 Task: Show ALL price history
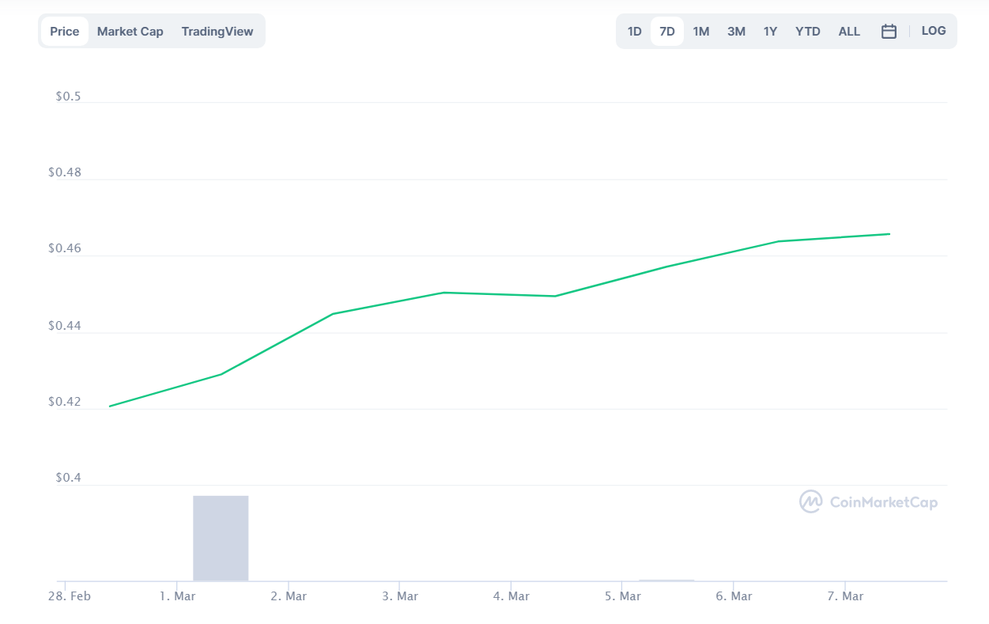[x=849, y=32]
